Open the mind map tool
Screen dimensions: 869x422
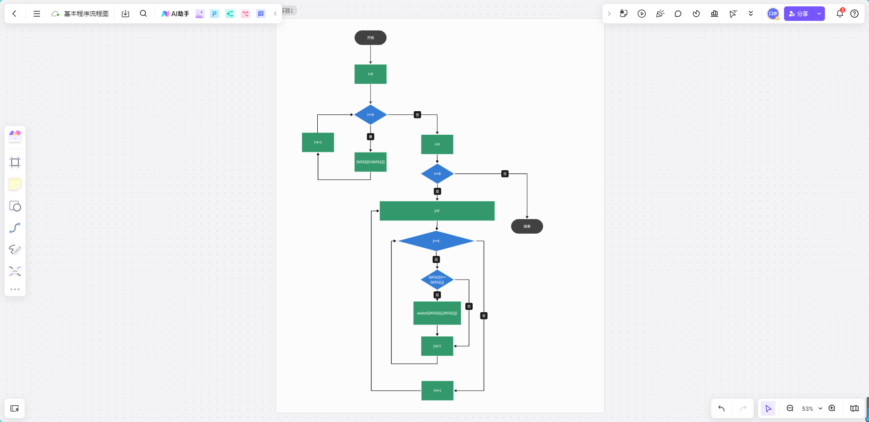click(15, 271)
